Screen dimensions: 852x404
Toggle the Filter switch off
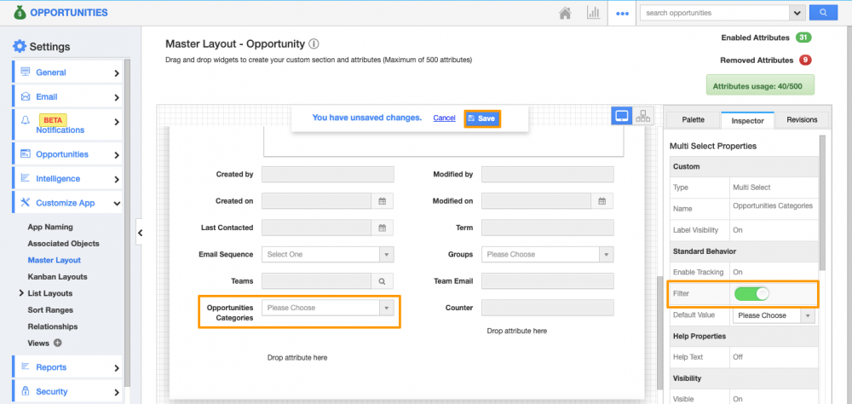coord(751,293)
